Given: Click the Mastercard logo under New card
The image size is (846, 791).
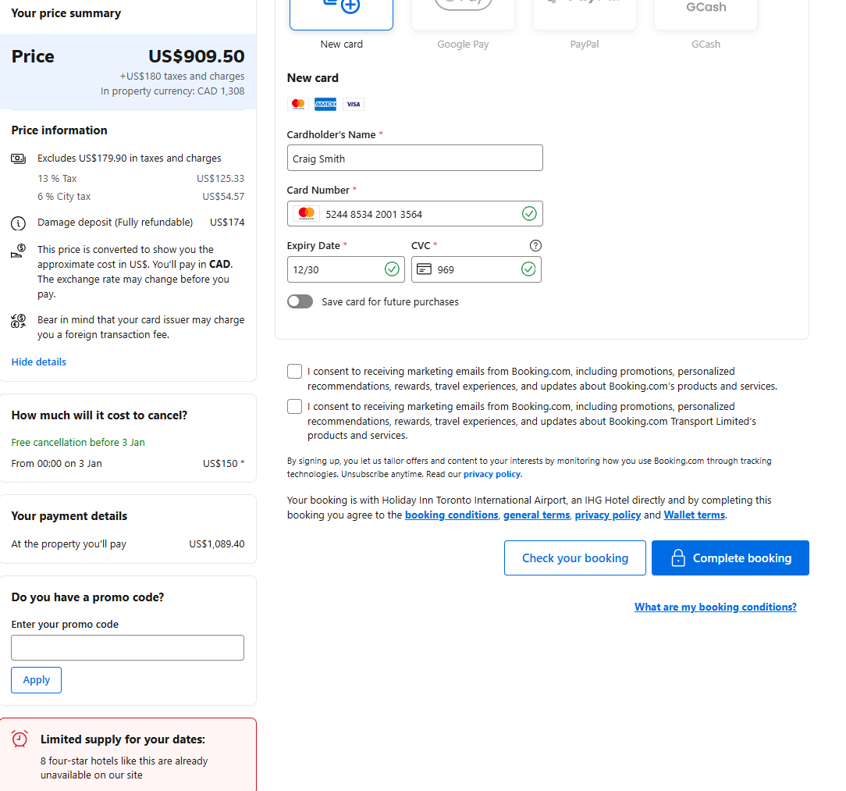Looking at the screenshot, I should coord(297,104).
